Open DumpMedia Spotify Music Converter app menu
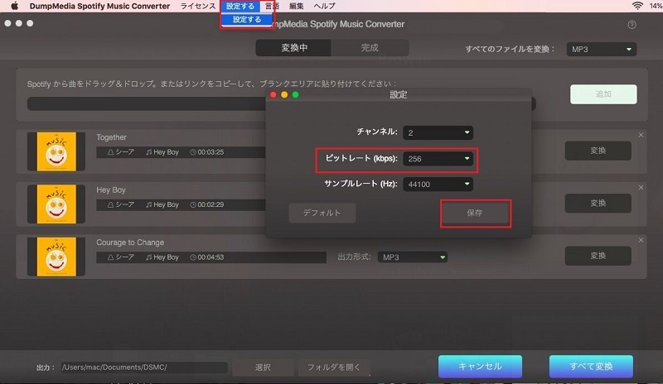Screen dimensions: 663x384 coord(99,6)
